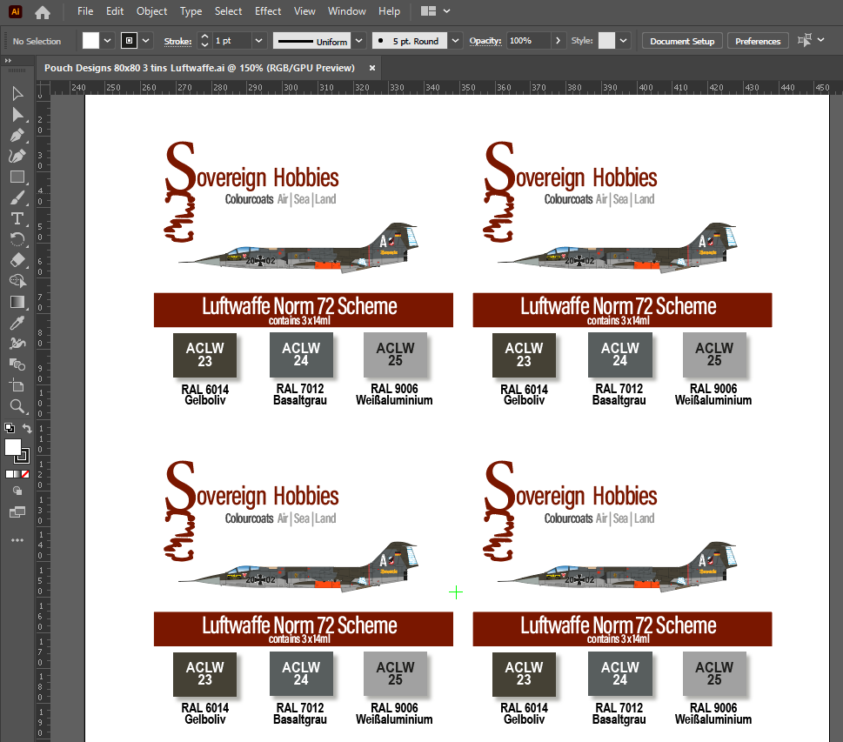The width and height of the screenshot is (843, 742).
Task: Click the Home icon
Action: pos(43,12)
